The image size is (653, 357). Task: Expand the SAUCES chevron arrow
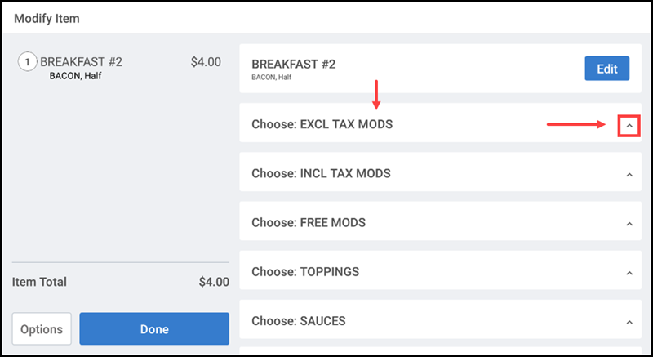point(629,322)
